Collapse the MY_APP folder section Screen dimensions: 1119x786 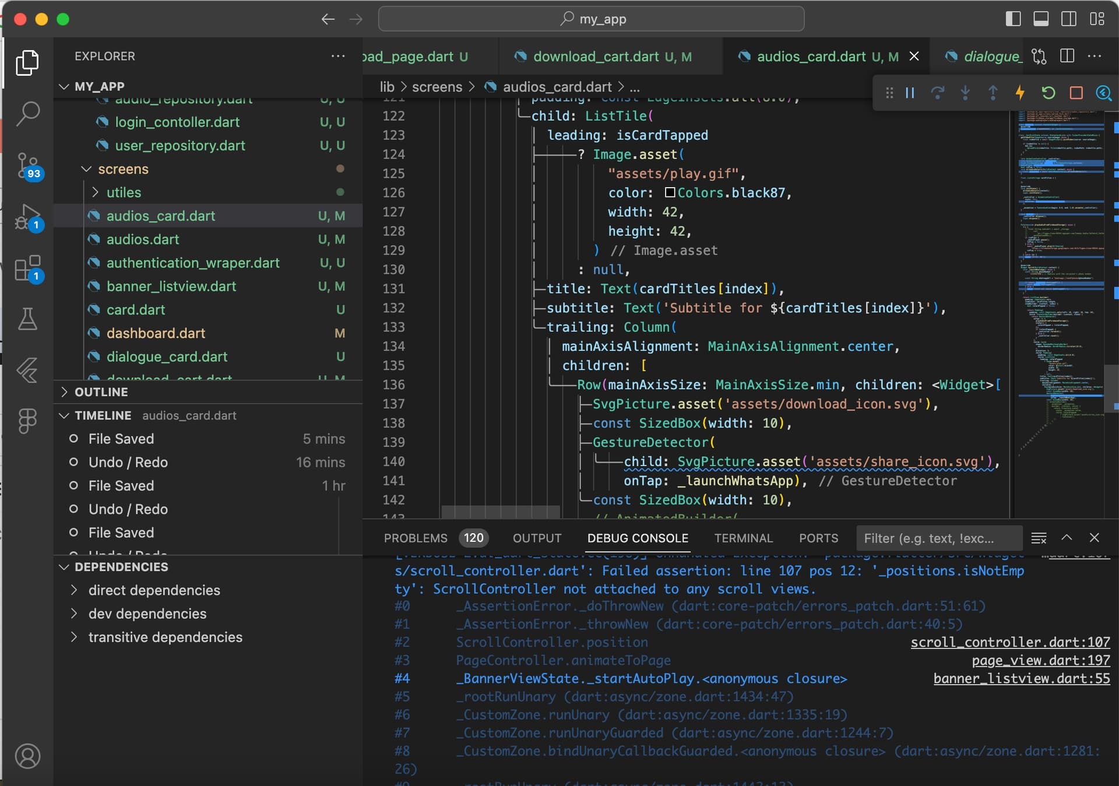pyautogui.click(x=64, y=86)
